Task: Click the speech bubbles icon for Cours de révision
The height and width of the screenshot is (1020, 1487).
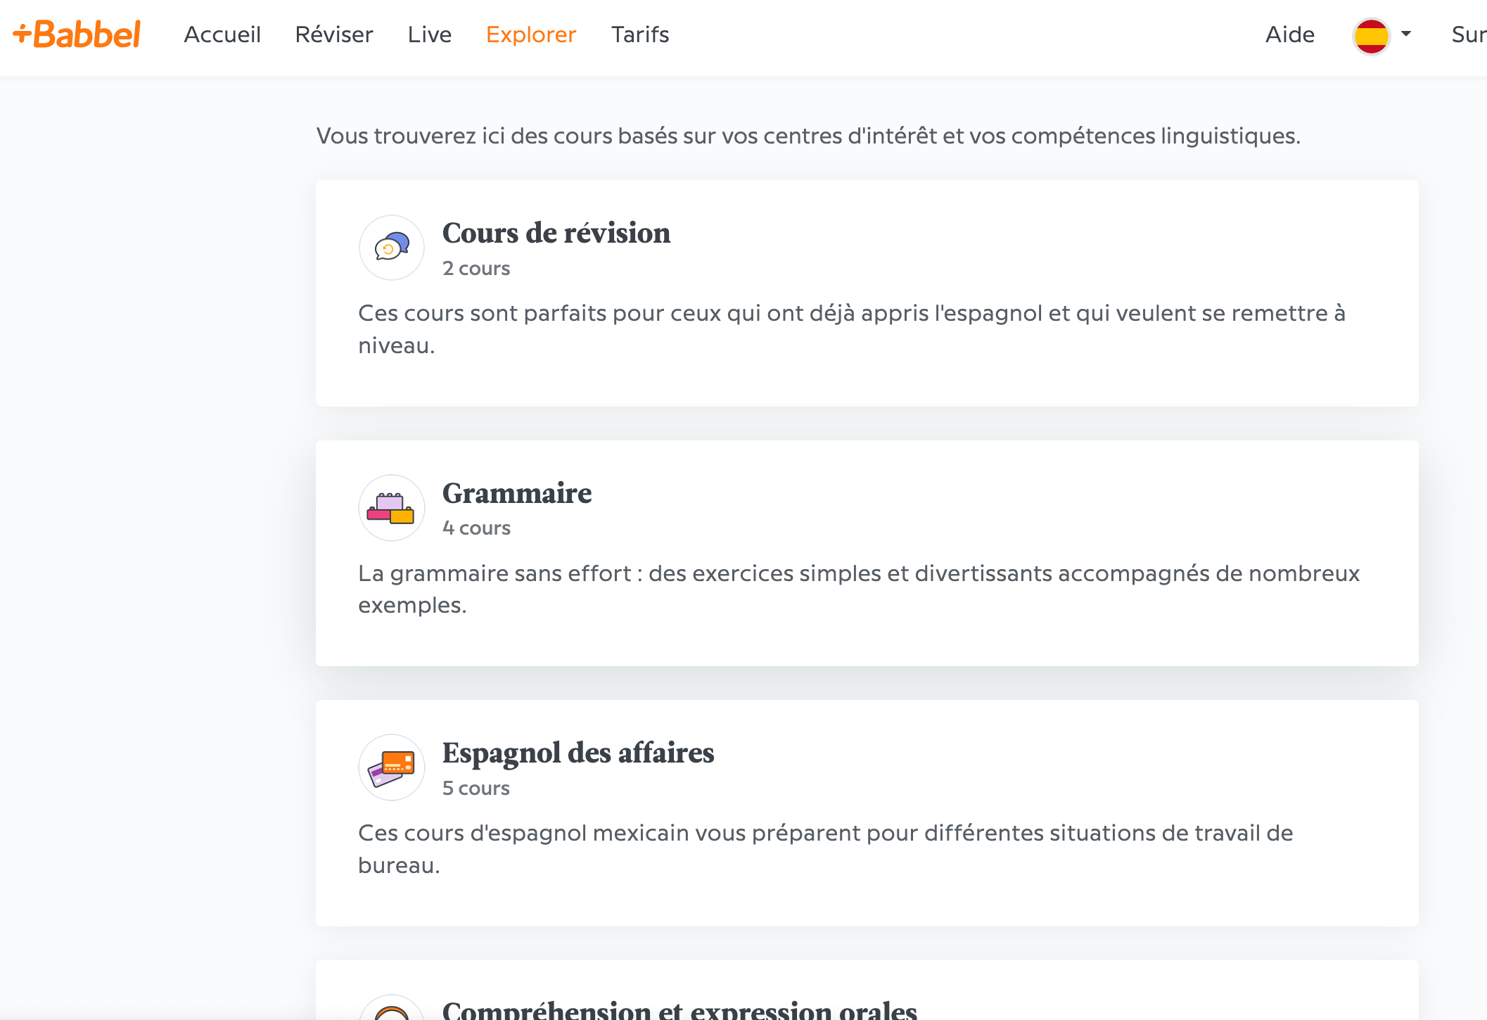Action: (x=392, y=248)
